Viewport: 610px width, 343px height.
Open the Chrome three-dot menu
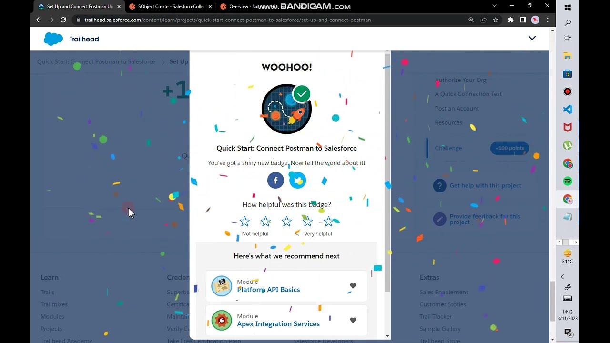pyautogui.click(x=548, y=20)
